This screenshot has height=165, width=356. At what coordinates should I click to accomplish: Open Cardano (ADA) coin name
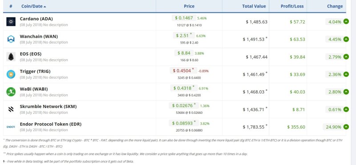[36, 19]
